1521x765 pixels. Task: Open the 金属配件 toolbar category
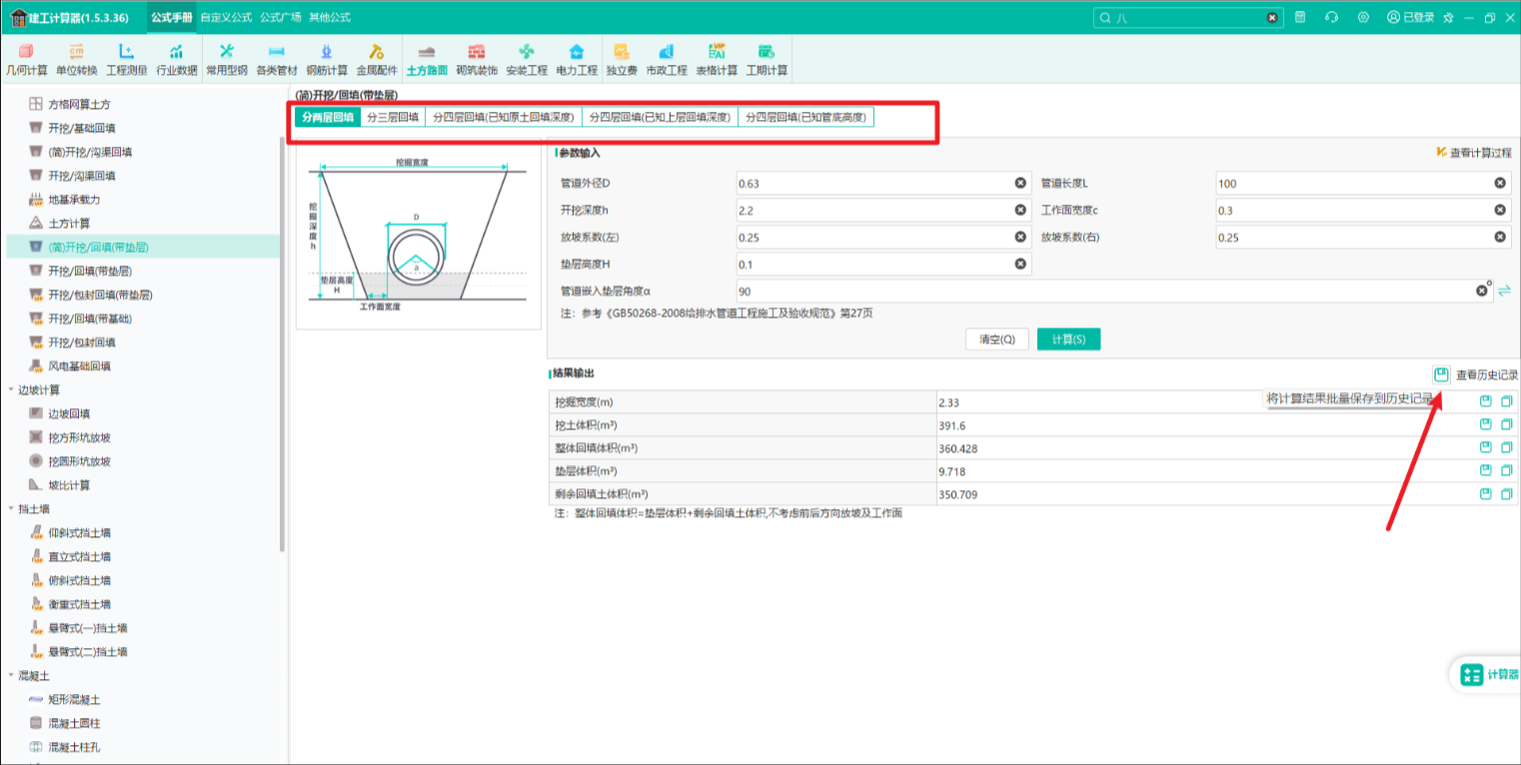click(377, 59)
